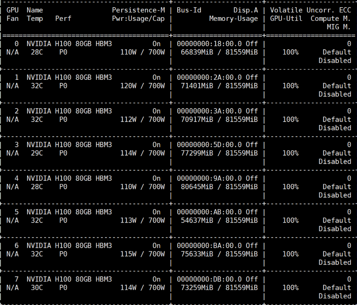
Task: Click memory value 70917MiB
Action: pyautogui.click(x=197, y=119)
